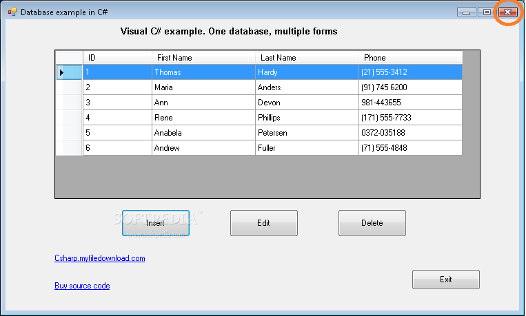
Task: Exit the application via Exit button
Action: pos(446,280)
